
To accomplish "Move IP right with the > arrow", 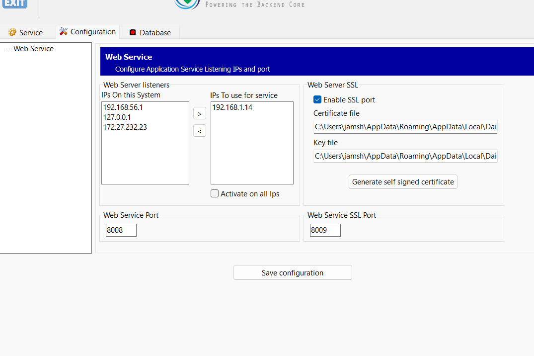I will (199, 114).
